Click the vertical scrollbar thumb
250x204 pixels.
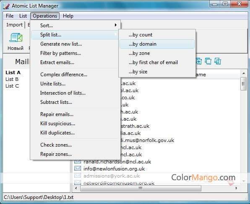click(243, 84)
